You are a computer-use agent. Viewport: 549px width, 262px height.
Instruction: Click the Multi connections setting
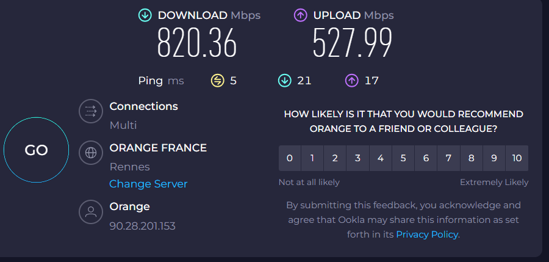(x=123, y=125)
